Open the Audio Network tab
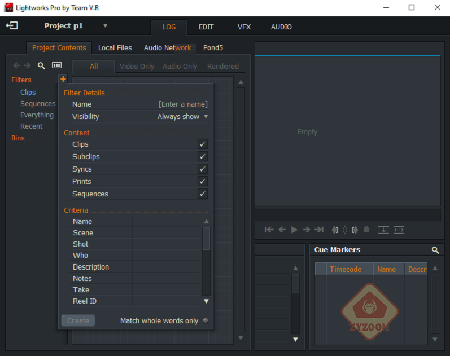 pyautogui.click(x=167, y=47)
